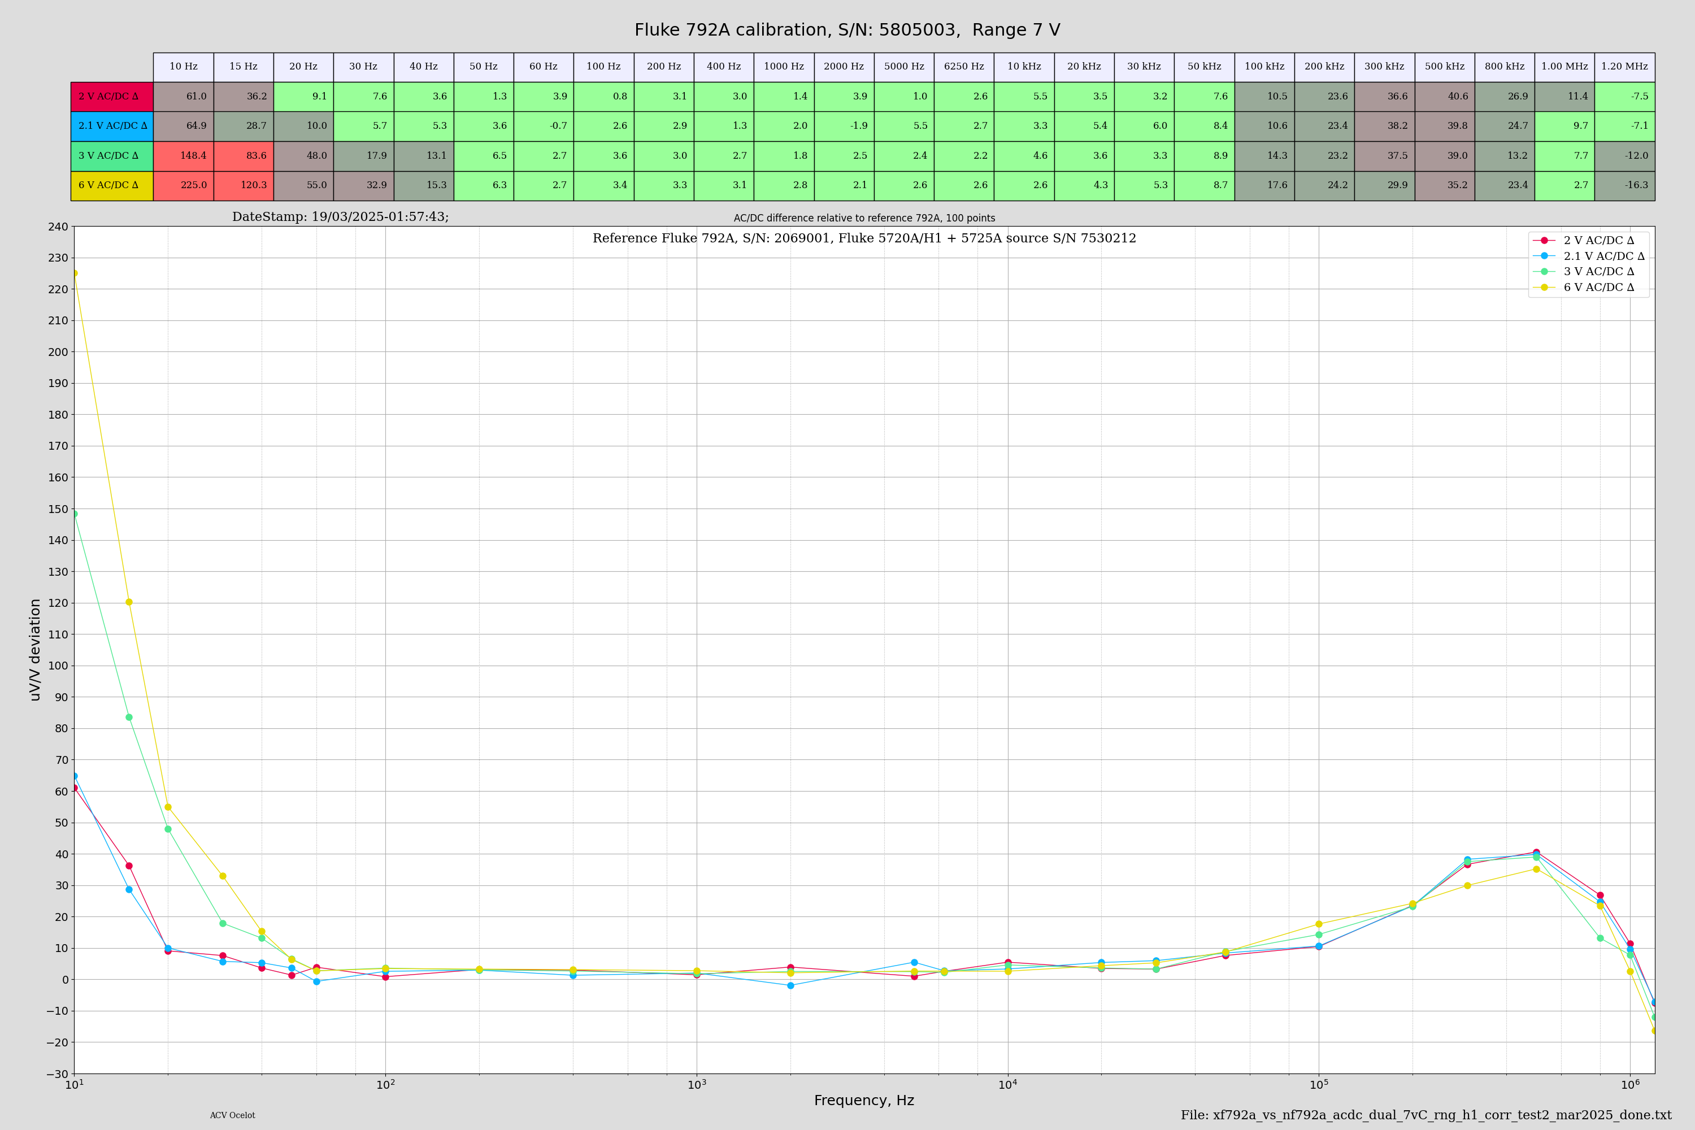Select the 15 Hz column header
Screen dimensions: 1695x1130
pos(244,67)
